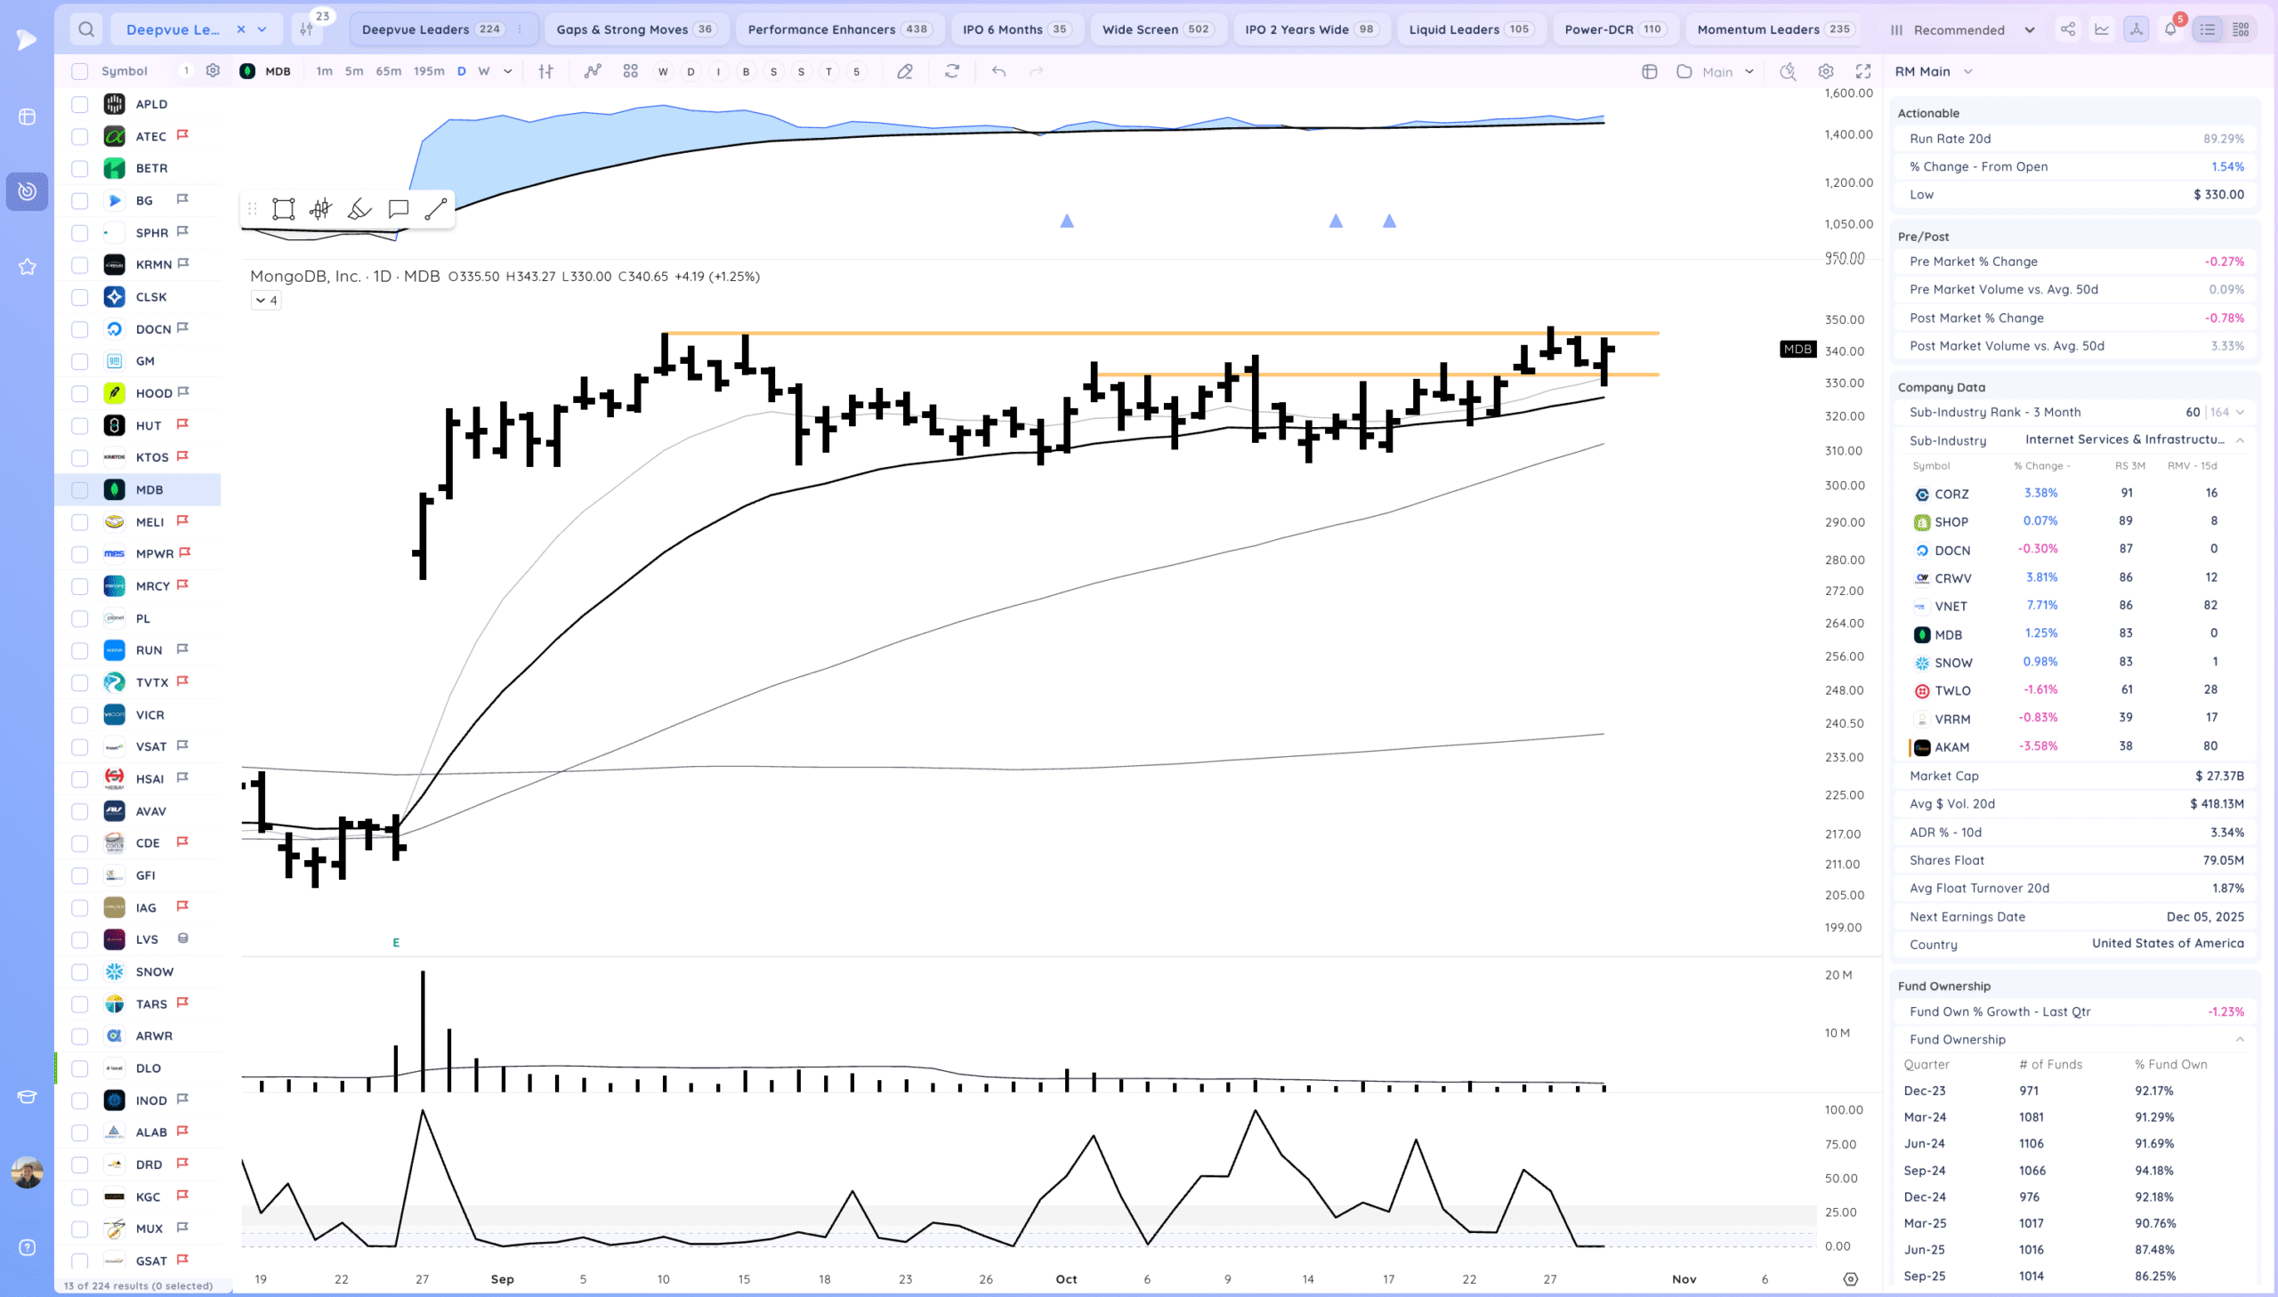Click the share icon in top bar
2278x1297 pixels.
[2068, 29]
